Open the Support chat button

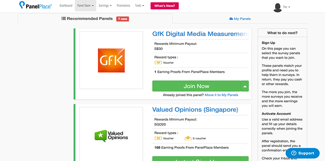point(303,153)
